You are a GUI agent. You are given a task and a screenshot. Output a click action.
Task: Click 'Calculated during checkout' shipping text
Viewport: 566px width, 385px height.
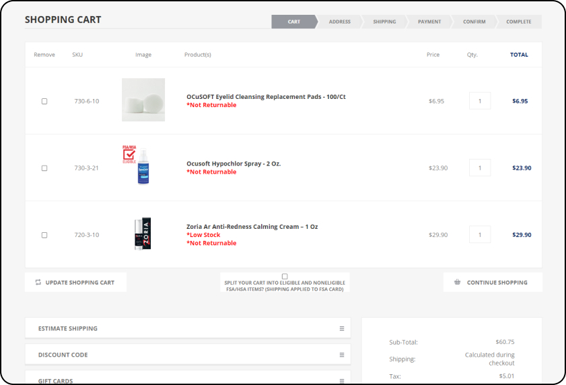click(x=490, y=359)
